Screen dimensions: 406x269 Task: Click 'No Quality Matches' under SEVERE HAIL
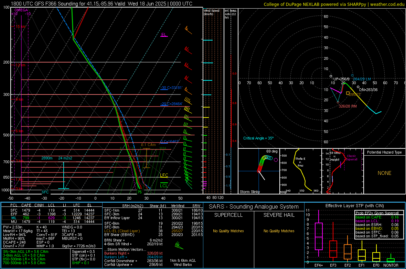click(279, 231)
